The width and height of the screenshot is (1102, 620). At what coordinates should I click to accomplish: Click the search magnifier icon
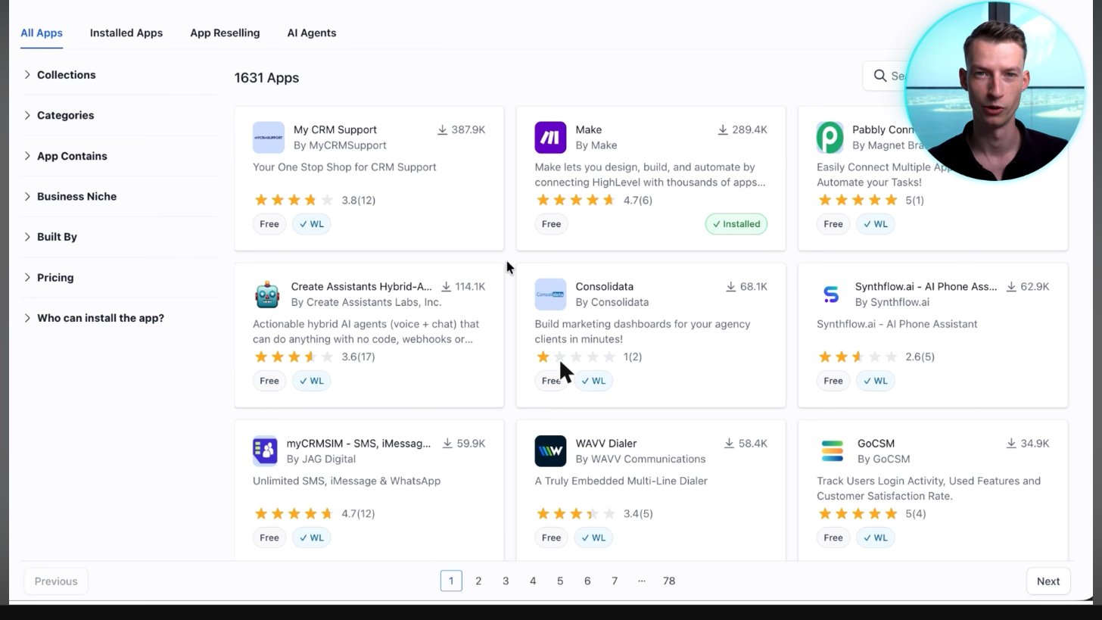coord(880,76)
